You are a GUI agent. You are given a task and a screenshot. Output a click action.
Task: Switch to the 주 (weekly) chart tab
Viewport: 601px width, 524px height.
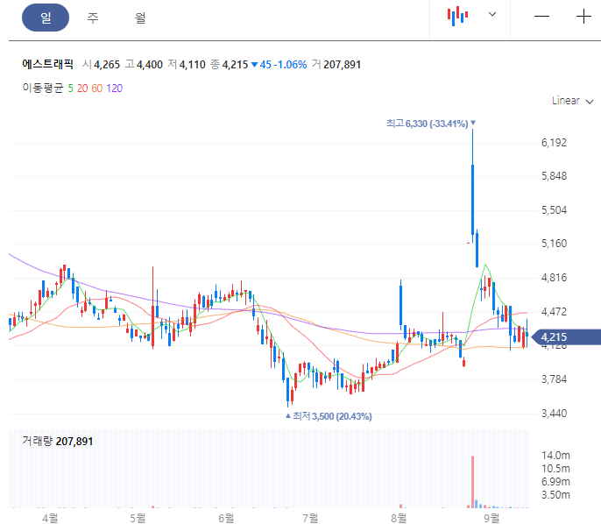click(93, 18)
